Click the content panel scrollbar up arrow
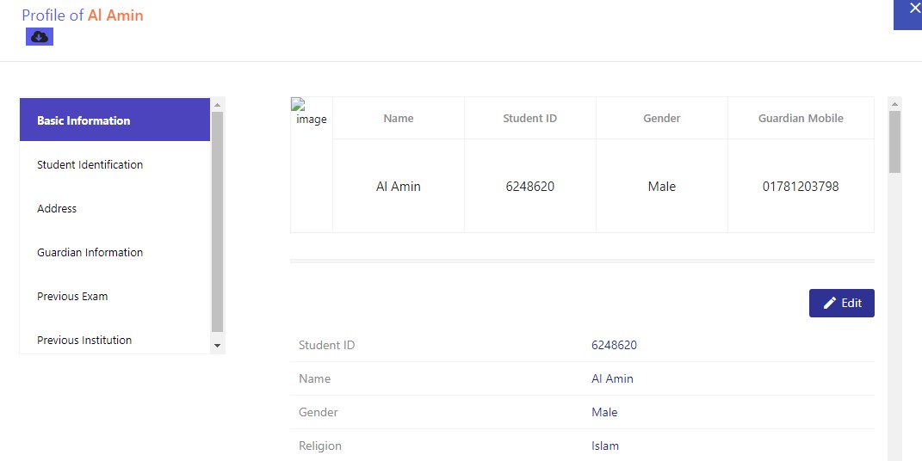The height and width of the screenshot is (461, 922). [x=895, y=105]
